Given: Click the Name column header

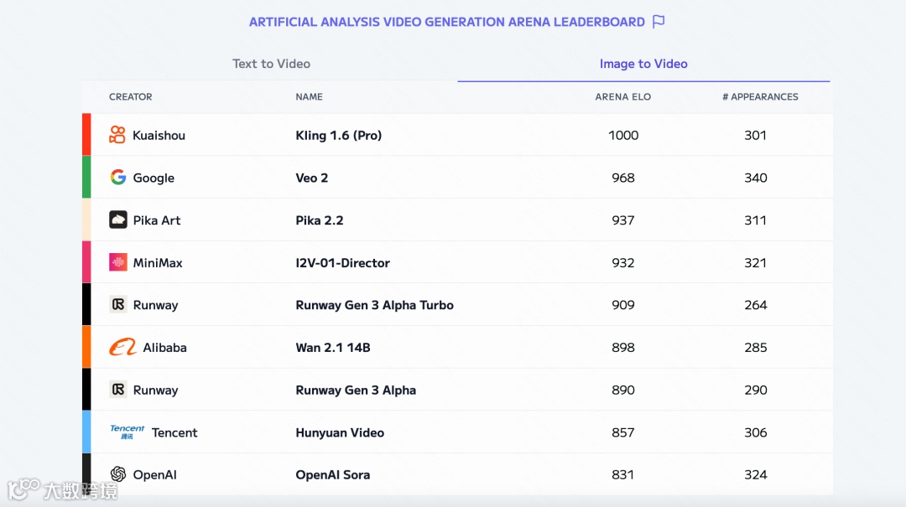Looking at the screenshot, I should (x=309, y=97).
